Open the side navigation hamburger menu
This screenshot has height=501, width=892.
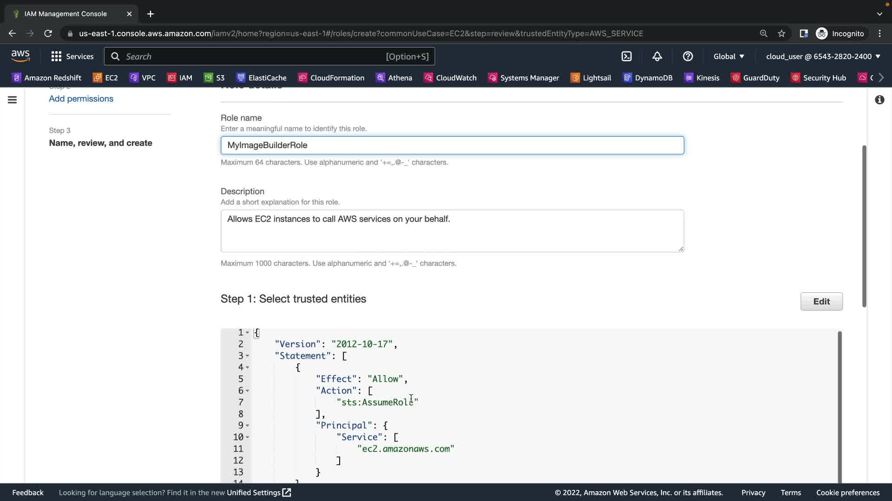coord(13,100)
